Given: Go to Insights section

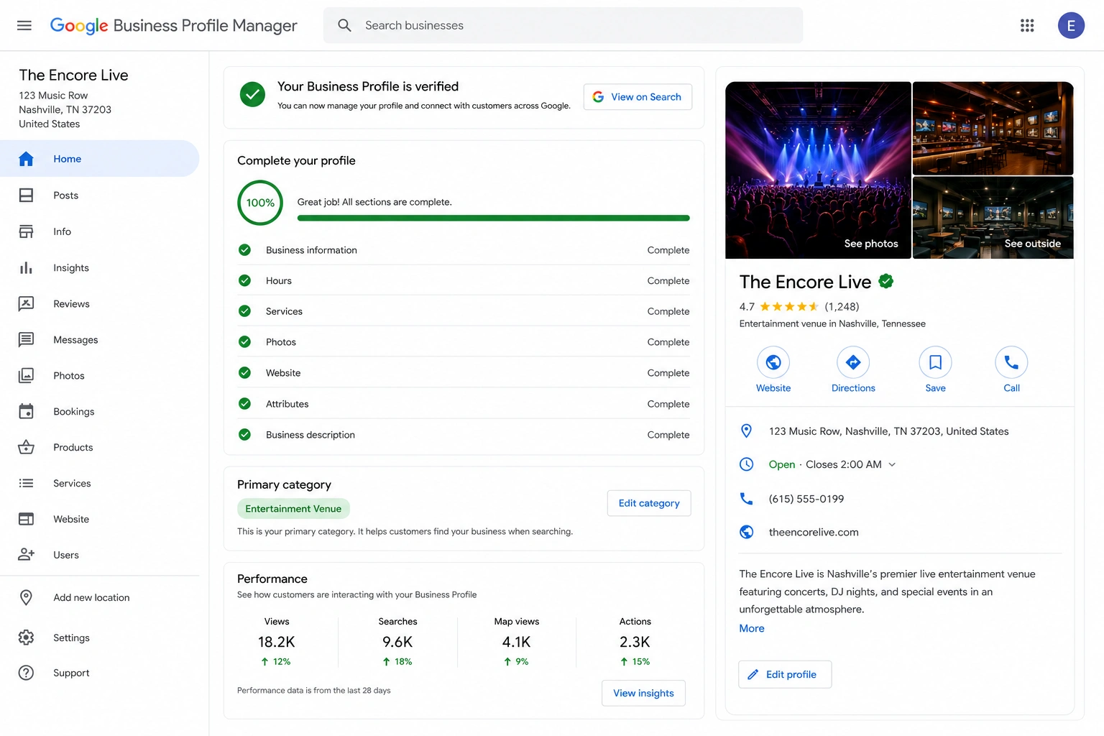Looking at the screenshot, I should pyautogui.click(x=99, y=267).
